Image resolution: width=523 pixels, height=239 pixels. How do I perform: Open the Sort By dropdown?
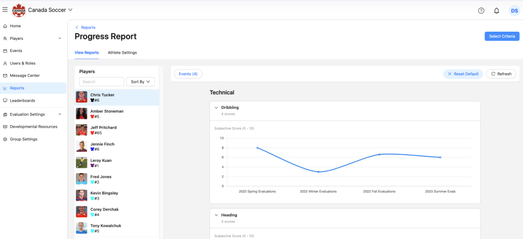click(x=140, y=82)
